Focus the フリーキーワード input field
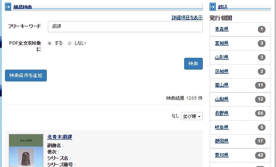The width and height of the screenshot is (276, 167). point(125,26)
